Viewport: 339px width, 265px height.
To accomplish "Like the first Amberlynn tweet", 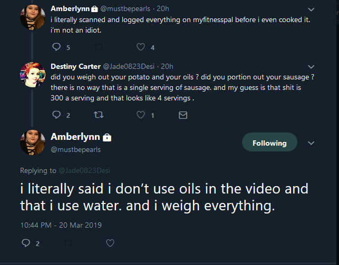I will (141, 47).
